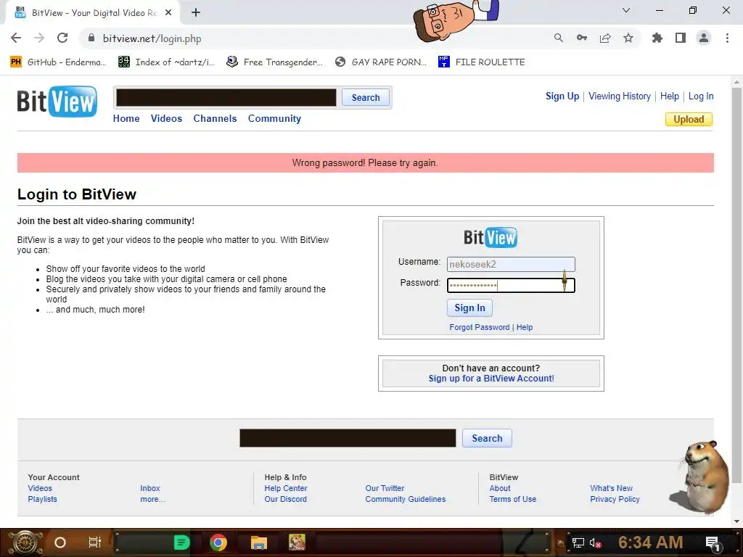Click the top Search button

(x=366, y=98)
